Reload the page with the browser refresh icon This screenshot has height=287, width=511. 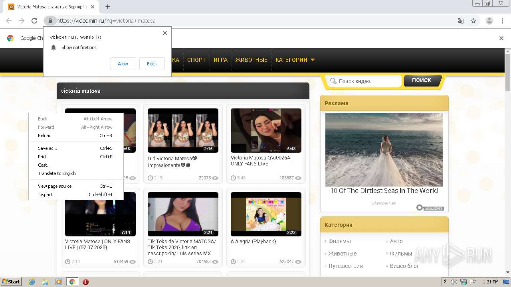tap(34, 21)
